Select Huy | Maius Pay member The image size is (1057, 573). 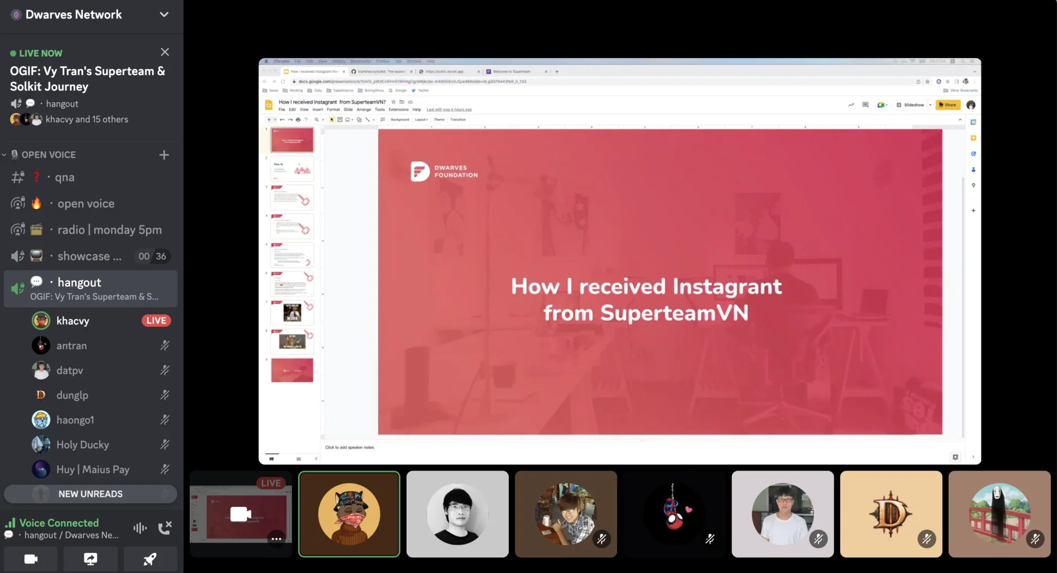point(100,469)
